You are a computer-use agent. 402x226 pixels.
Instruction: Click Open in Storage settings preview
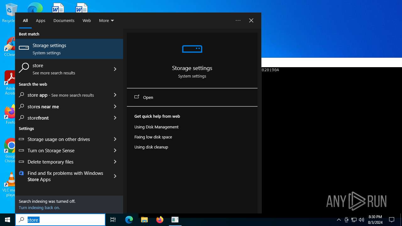pos(192,97)
